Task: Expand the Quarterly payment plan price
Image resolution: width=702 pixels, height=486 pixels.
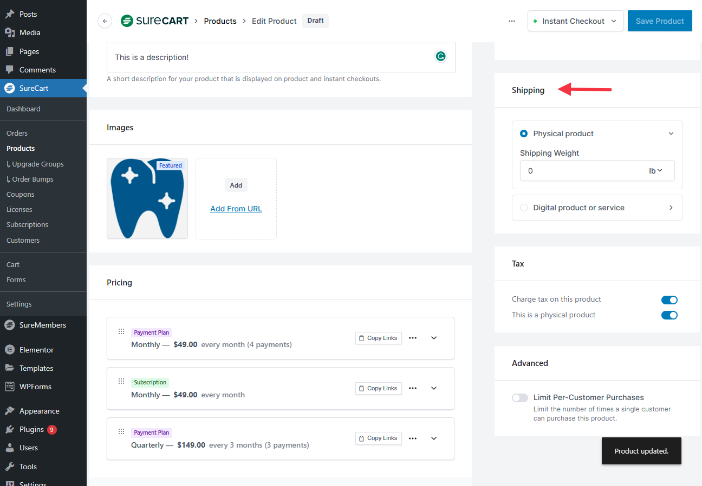Action: pyautogui.click(x=434, y=438)
